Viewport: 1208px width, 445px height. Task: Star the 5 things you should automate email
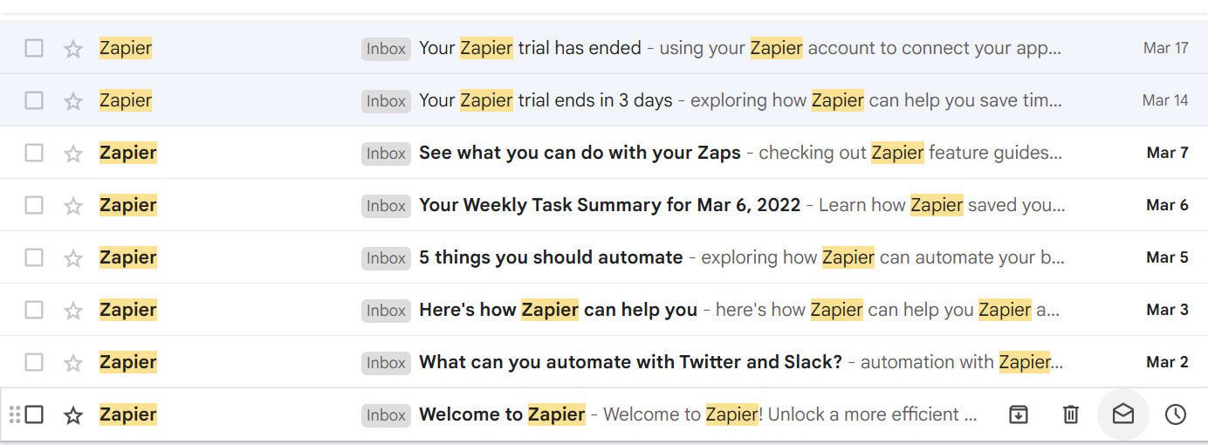pos(73,258)
